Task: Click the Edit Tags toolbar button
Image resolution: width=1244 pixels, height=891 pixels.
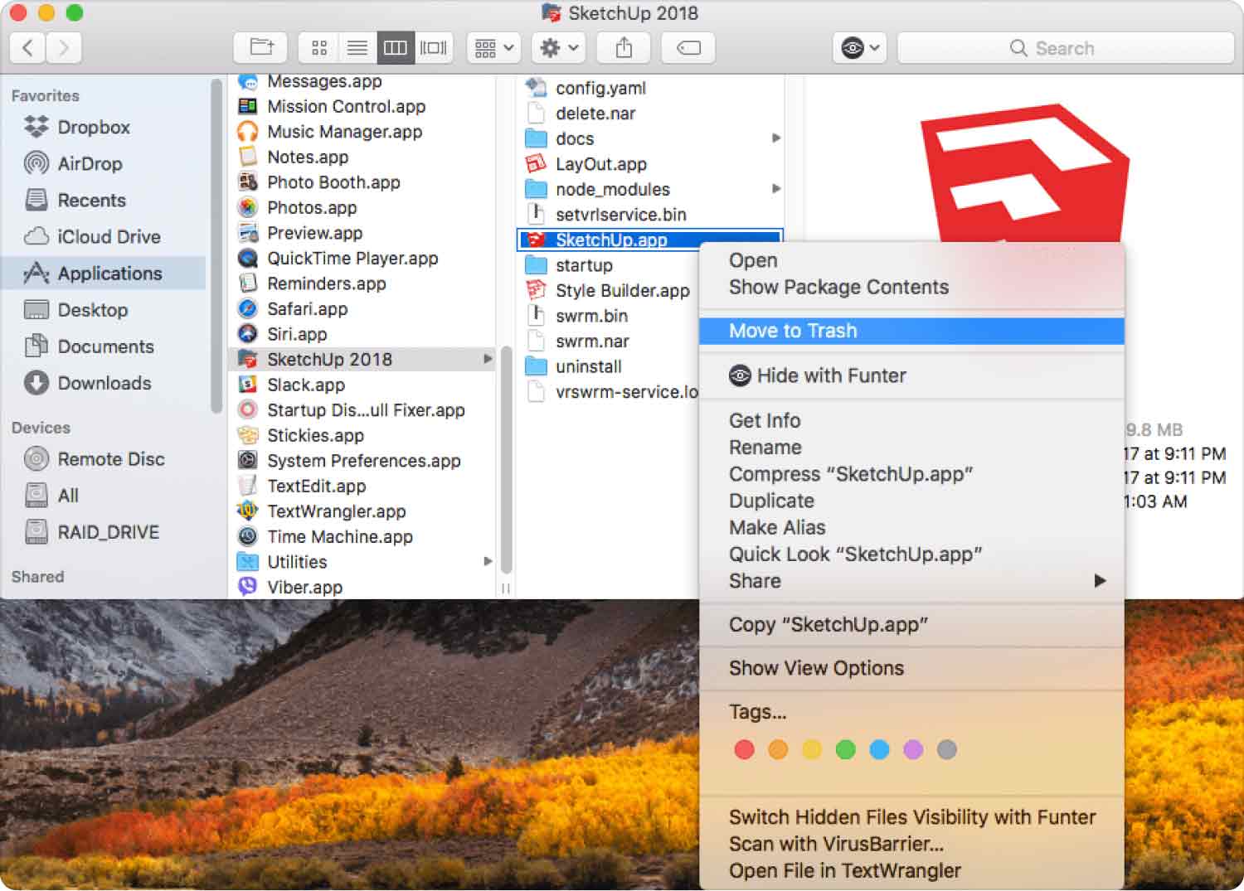Action: [x=688, y=48]
